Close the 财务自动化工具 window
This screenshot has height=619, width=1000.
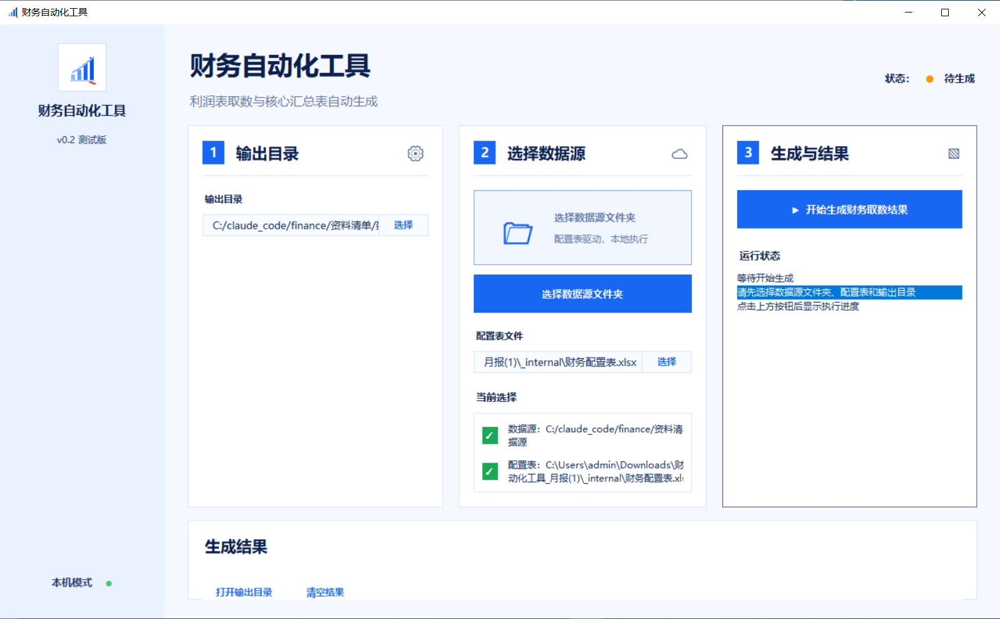coord(981,13)
